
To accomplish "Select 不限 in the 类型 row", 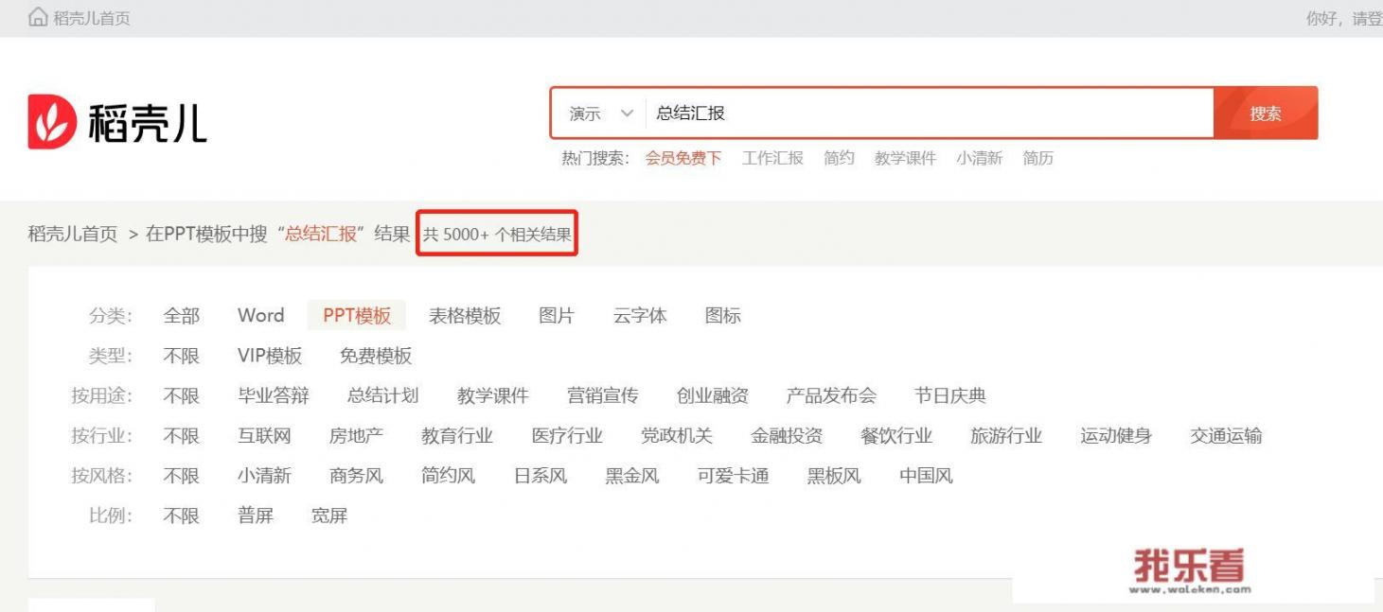I will click(x=182, y=356).
